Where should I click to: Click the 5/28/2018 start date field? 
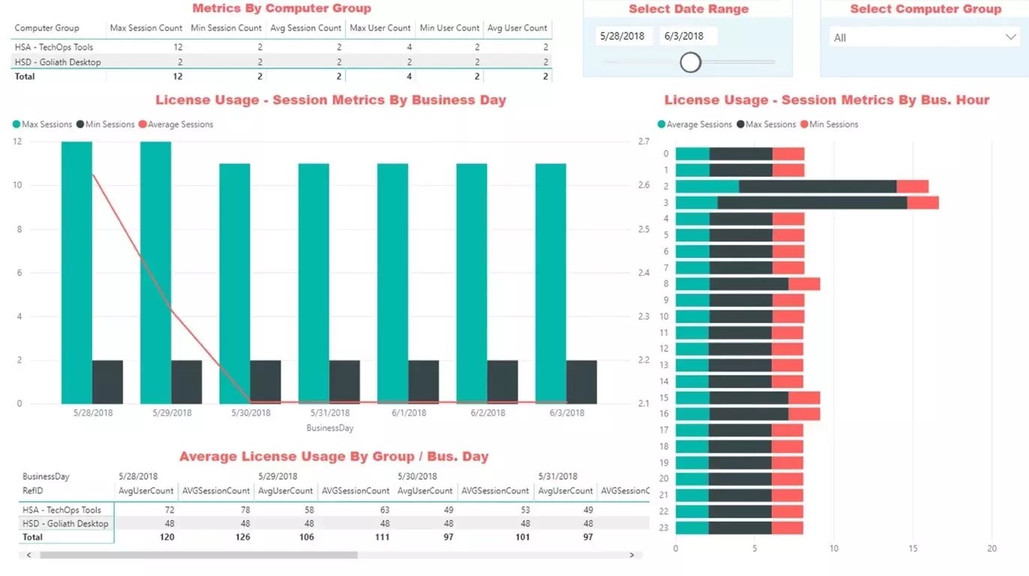tap(622, 35)
